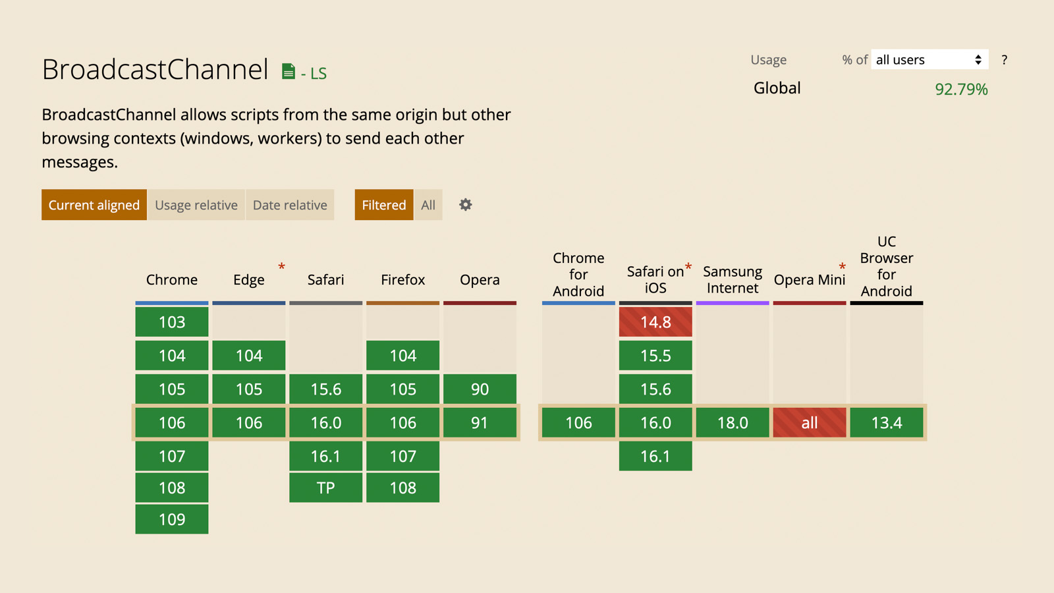Click the asterisk note beside Opera Mini

[x=842, y=267]
